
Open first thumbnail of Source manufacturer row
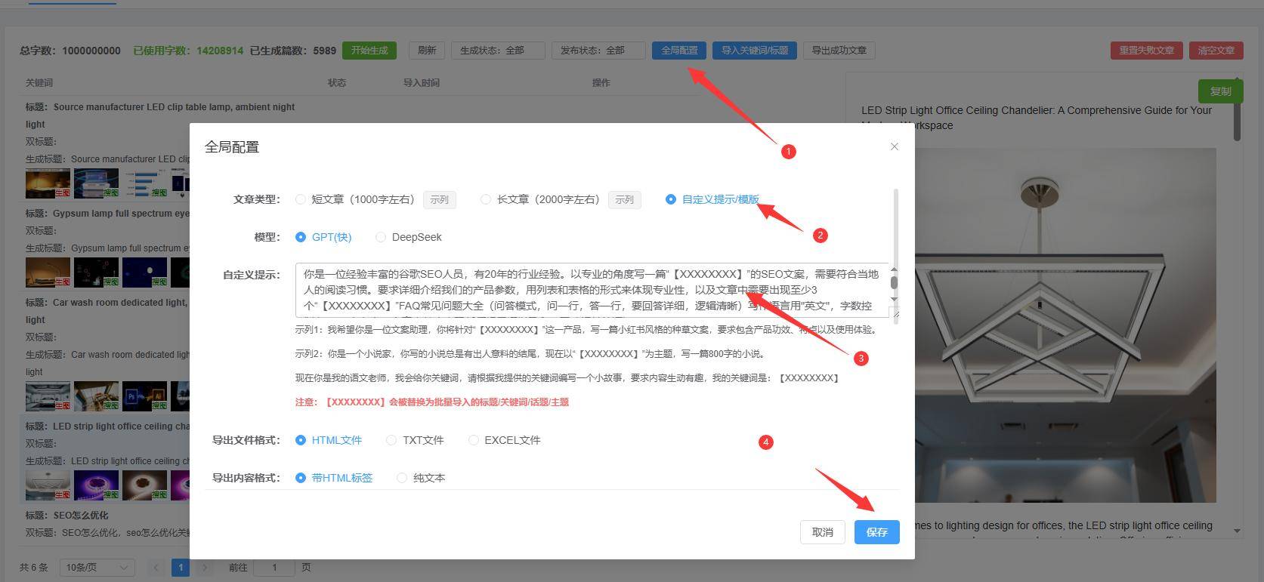48,184
